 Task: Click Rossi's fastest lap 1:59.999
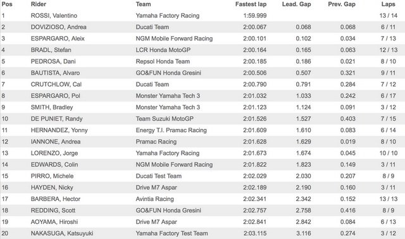pyautogui.click(x=254, y=15)
